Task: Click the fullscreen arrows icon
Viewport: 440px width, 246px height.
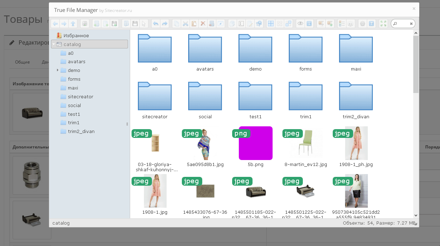Action: click(383, 24)
